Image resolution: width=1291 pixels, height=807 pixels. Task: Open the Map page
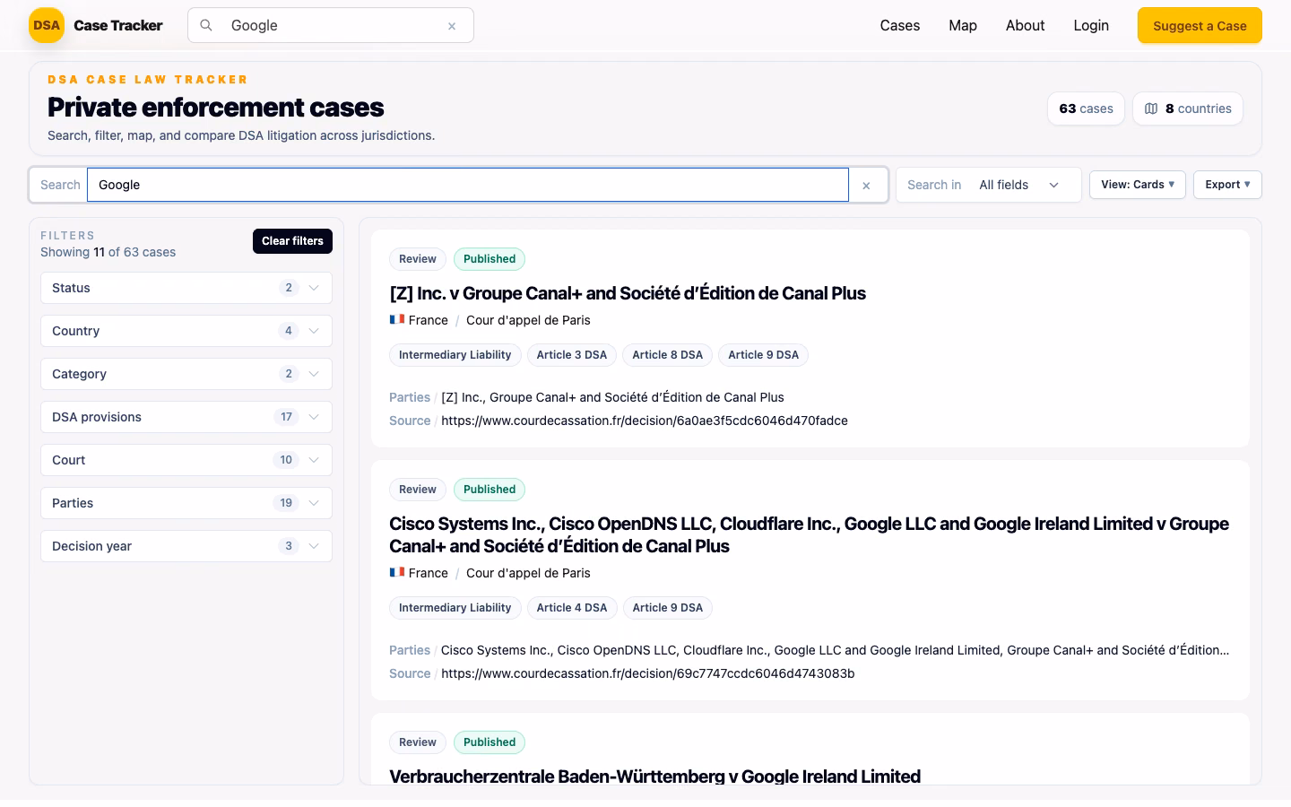(x=963, y=25)
